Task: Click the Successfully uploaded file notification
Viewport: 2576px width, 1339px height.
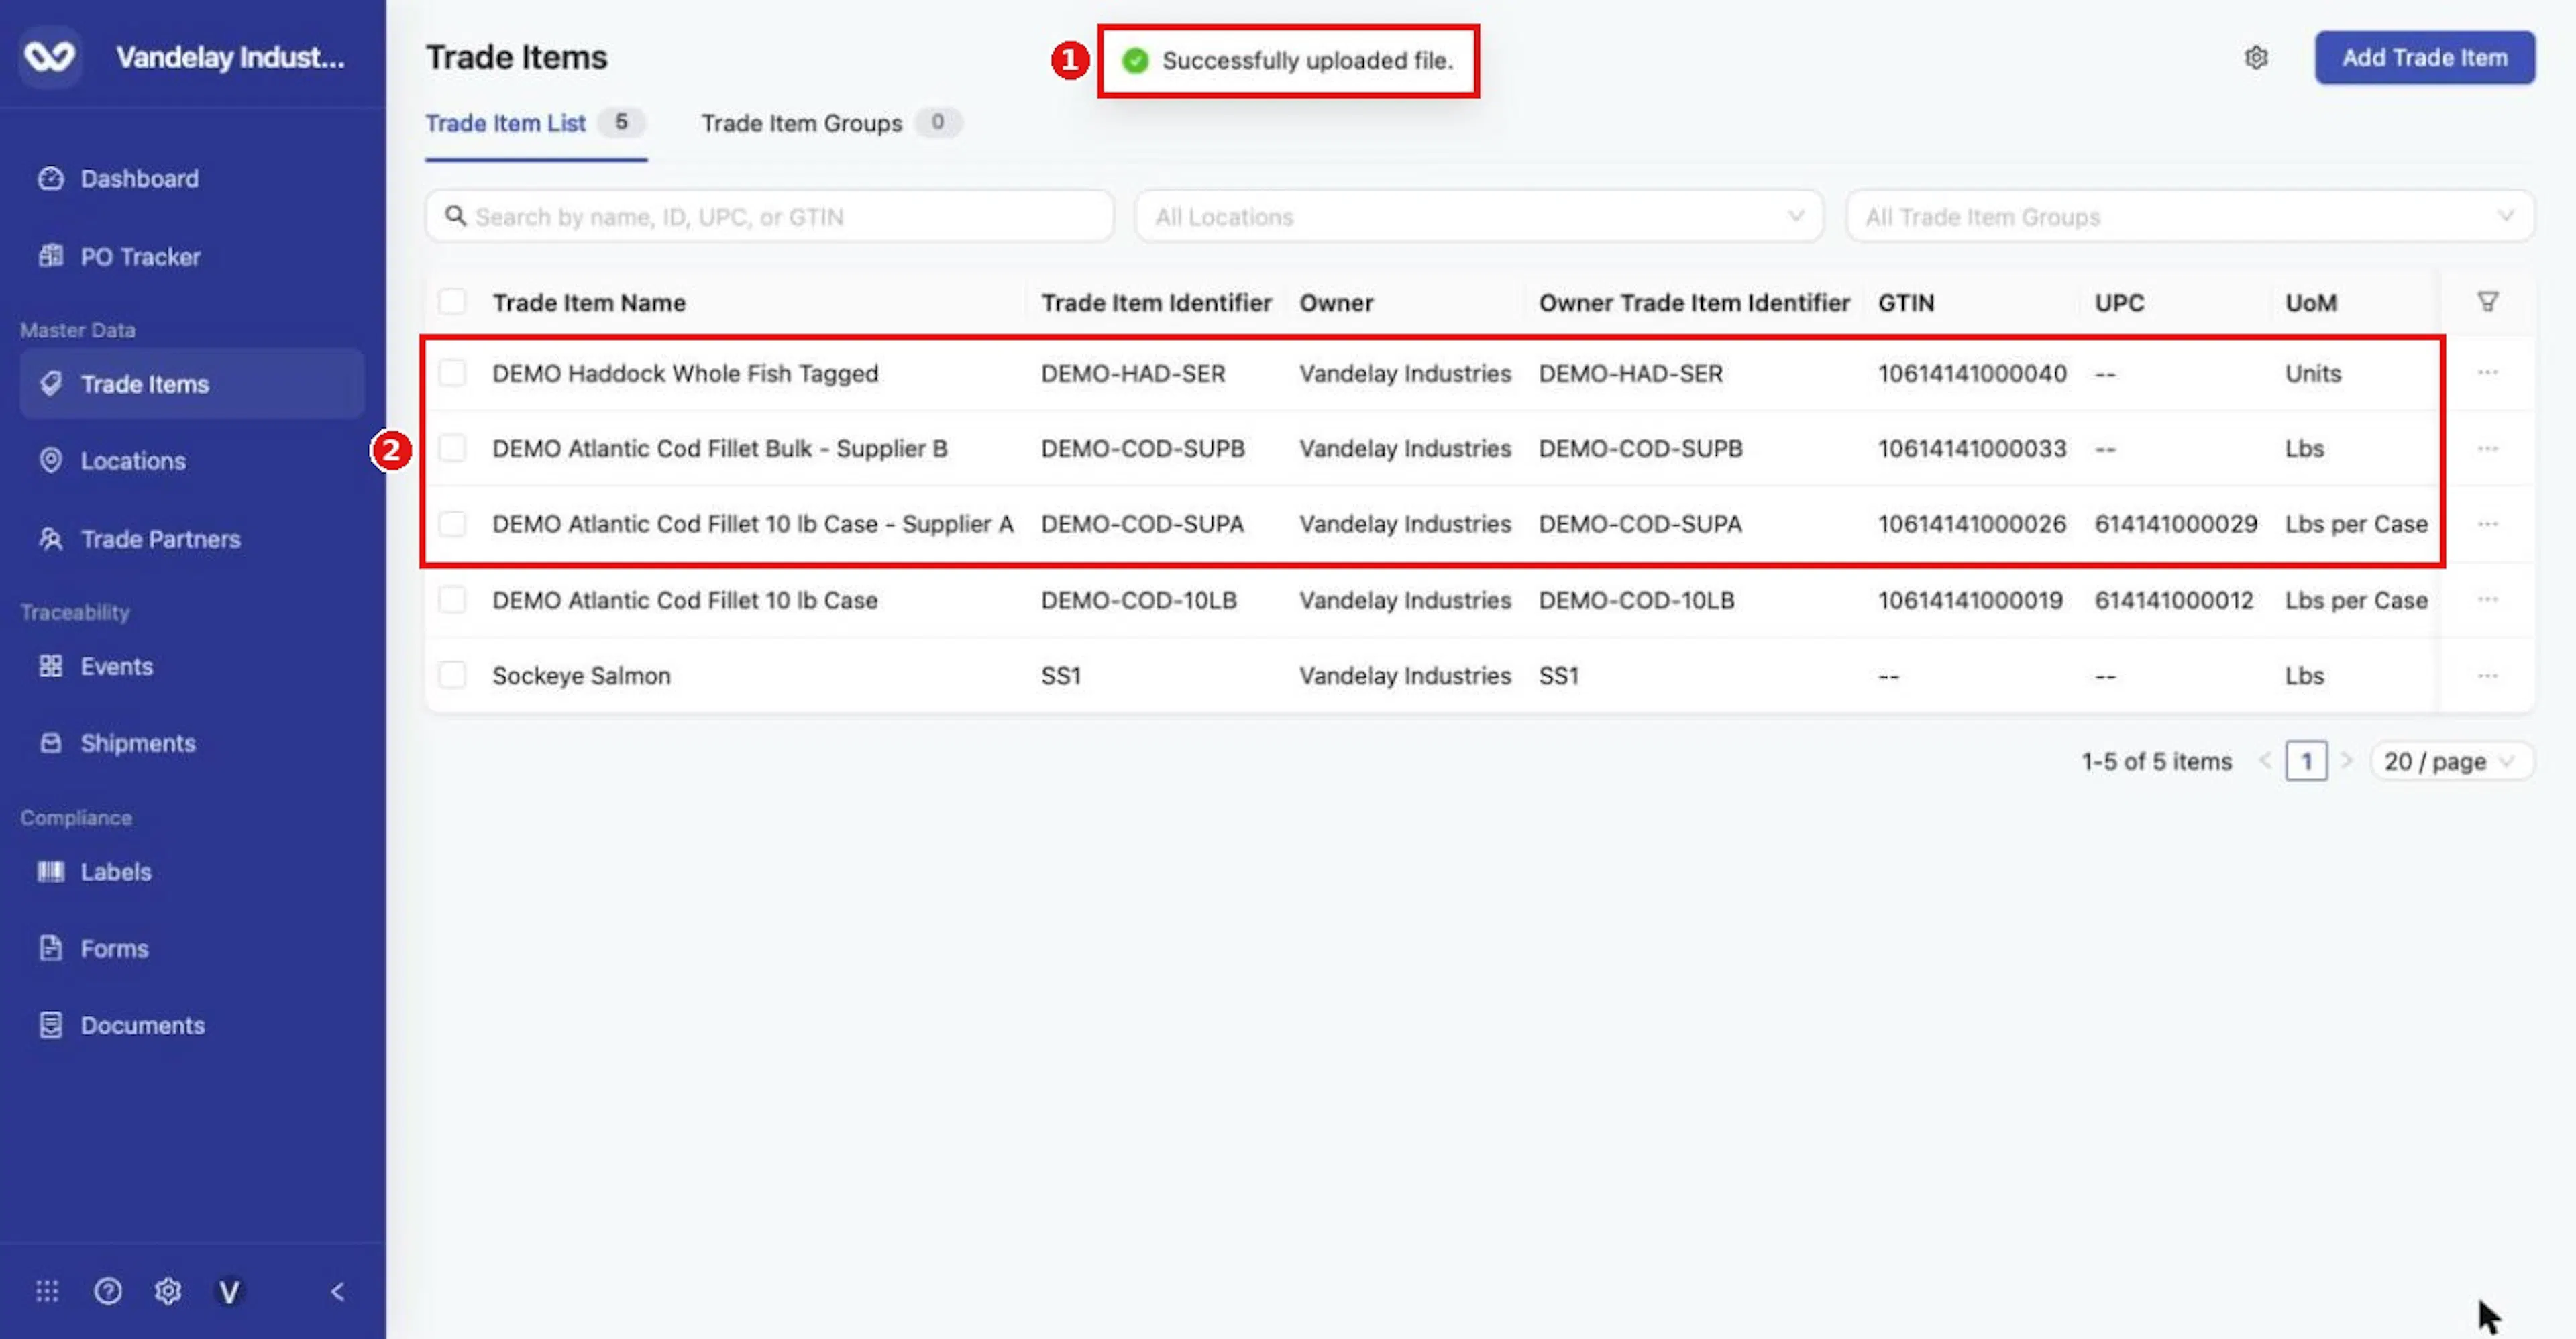Action: 1288,61
